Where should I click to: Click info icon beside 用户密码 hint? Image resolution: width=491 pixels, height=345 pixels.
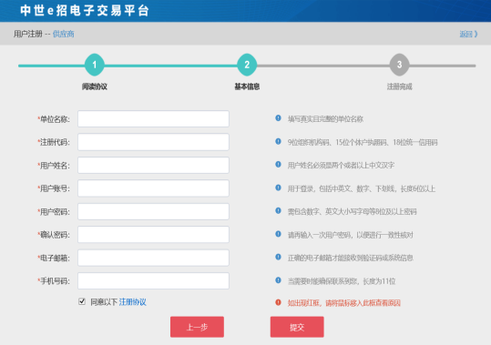pyautogui.click(x=278, y=210)
